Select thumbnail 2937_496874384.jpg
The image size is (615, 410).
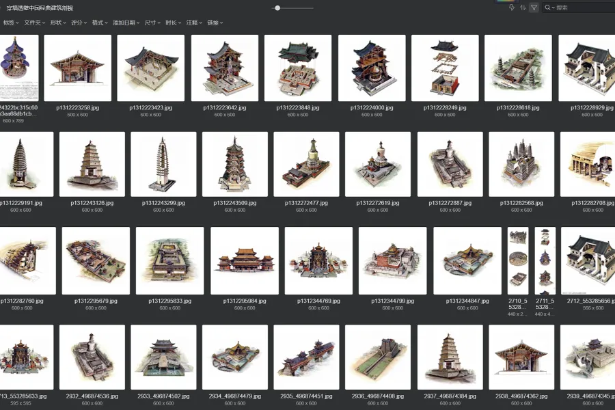(450, 357)
